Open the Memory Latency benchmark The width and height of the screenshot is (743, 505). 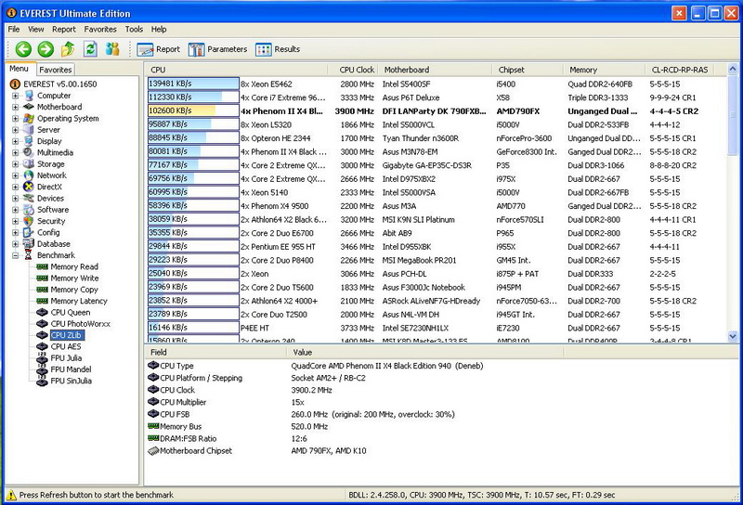pyautogui.click(x=79, y=301)
